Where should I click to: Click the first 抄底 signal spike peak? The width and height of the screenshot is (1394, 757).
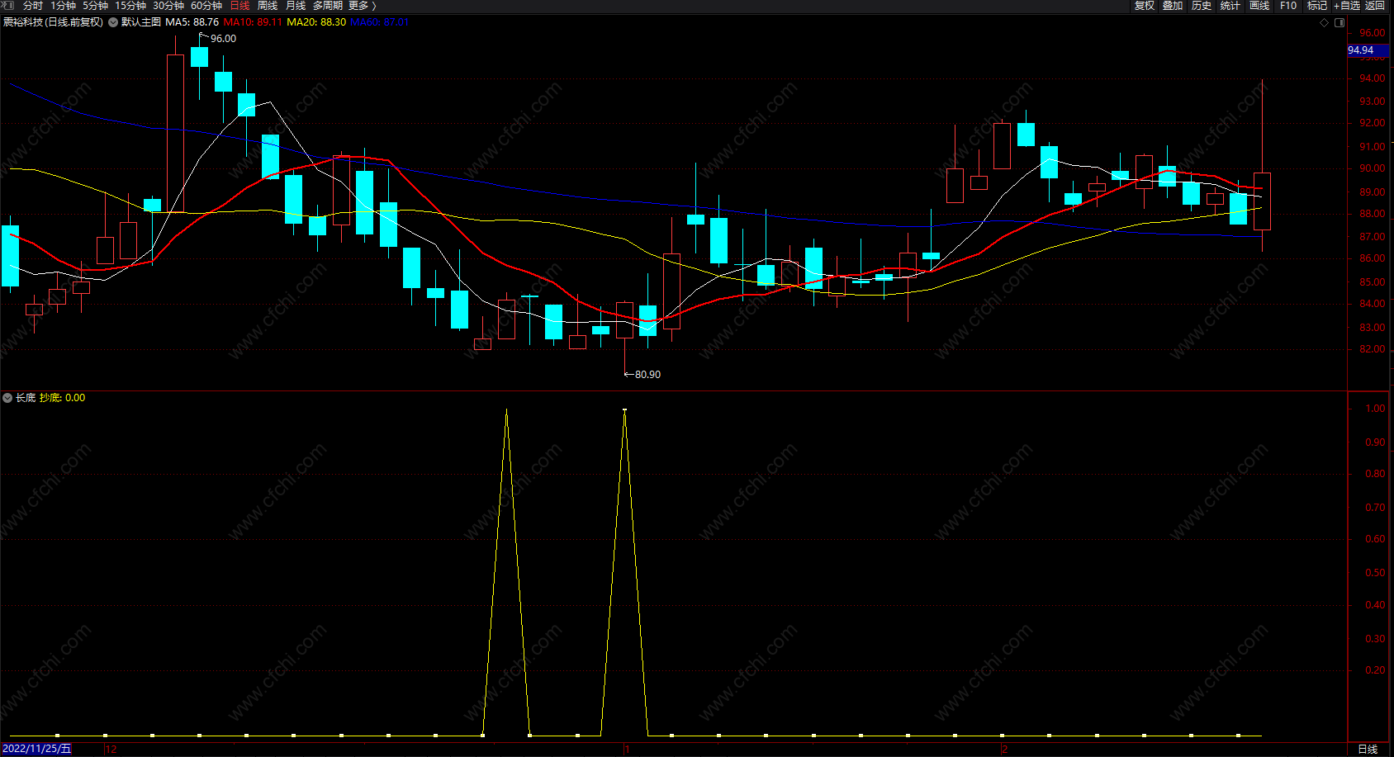coord(506,410)
